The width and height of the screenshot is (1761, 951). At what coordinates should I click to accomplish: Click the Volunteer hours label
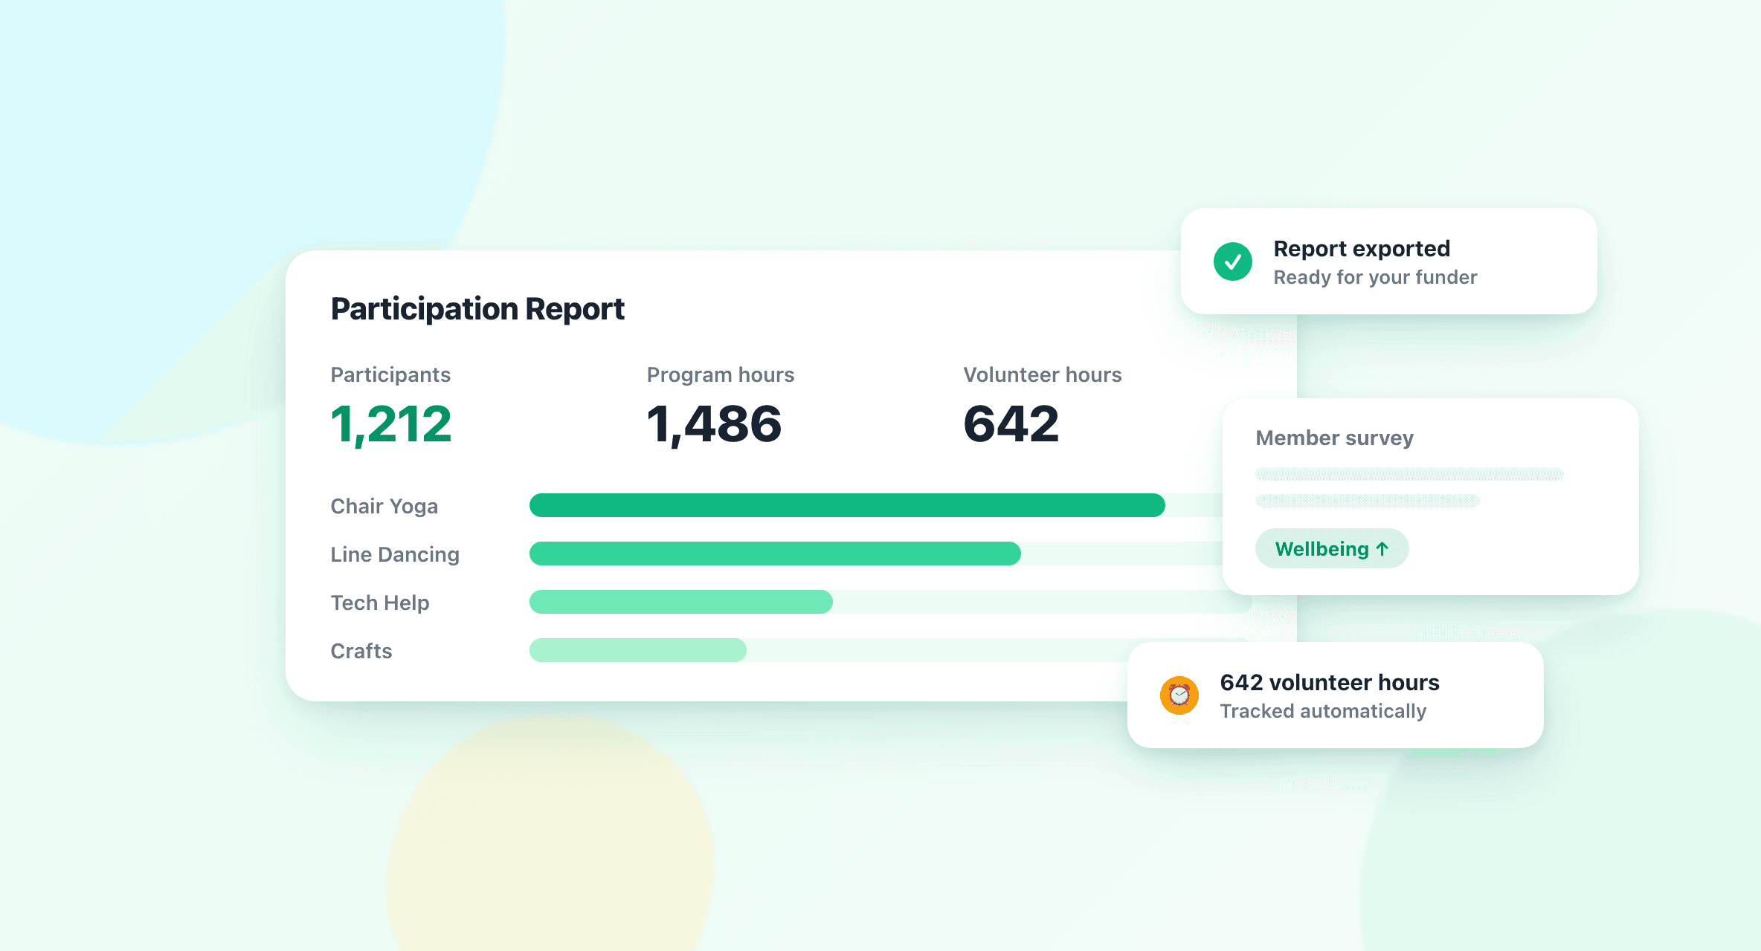[x=1043, y=375]
